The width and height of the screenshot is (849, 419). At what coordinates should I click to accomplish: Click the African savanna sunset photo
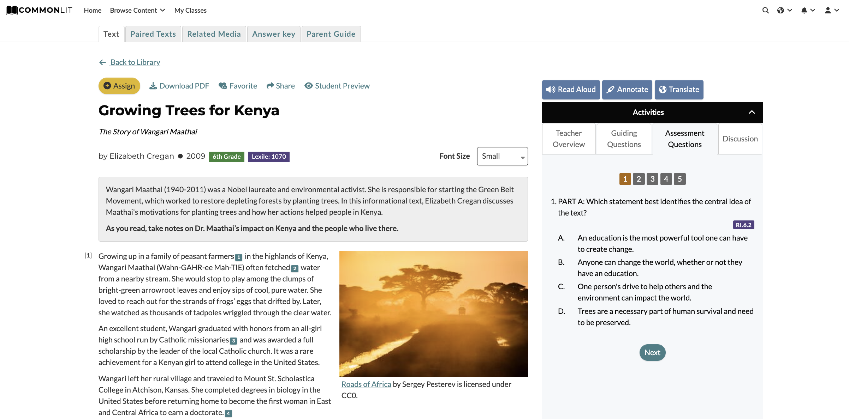[434, 314]
